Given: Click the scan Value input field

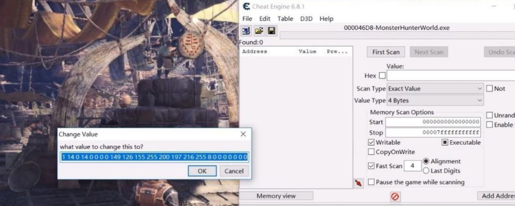Looking at the screenshot, I should tap(451, 76).
